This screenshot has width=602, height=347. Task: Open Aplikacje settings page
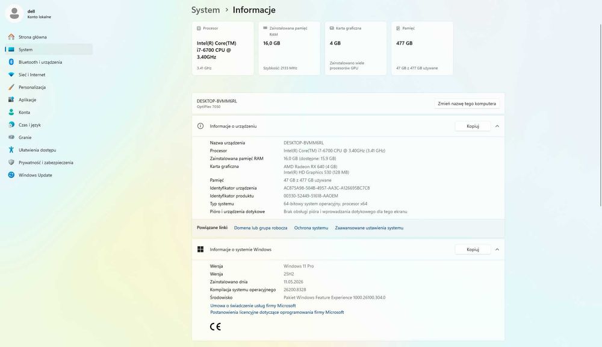pos(49,99)
